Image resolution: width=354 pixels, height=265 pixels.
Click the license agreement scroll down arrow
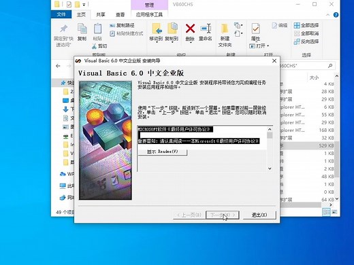click(270, 169)
